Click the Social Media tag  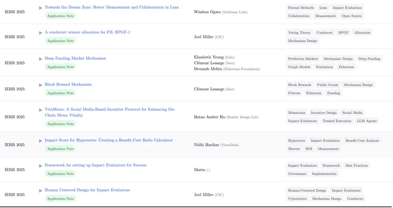point(353,113)
